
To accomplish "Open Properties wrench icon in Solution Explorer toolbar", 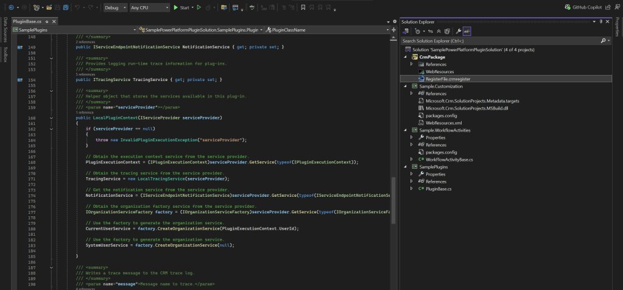I will click(458, 30).
